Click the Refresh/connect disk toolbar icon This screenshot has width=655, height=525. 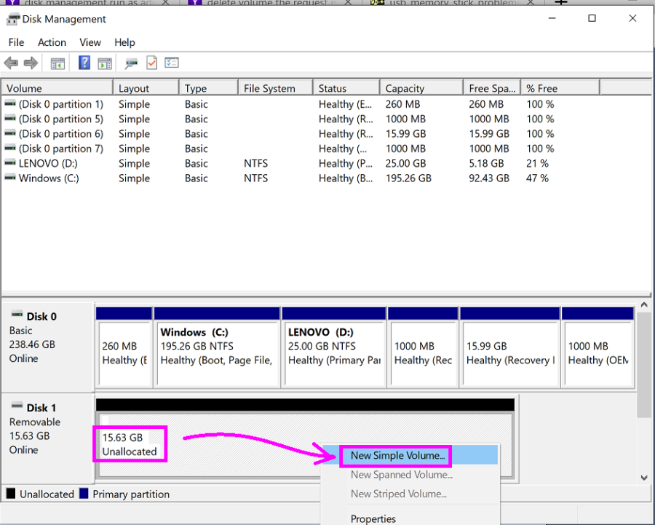click(131, 63)
